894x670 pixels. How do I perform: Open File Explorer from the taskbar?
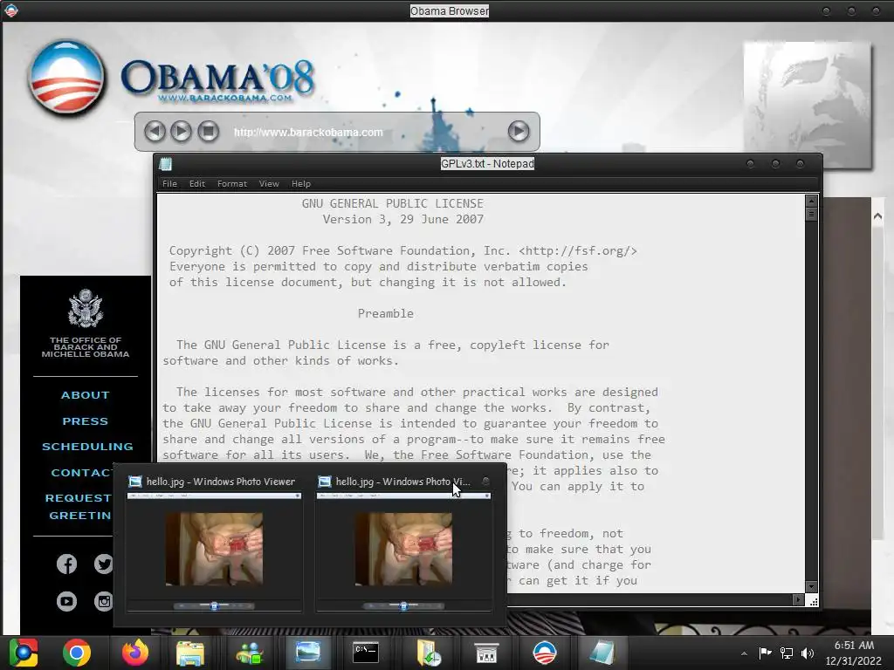[x=190, y=653]
